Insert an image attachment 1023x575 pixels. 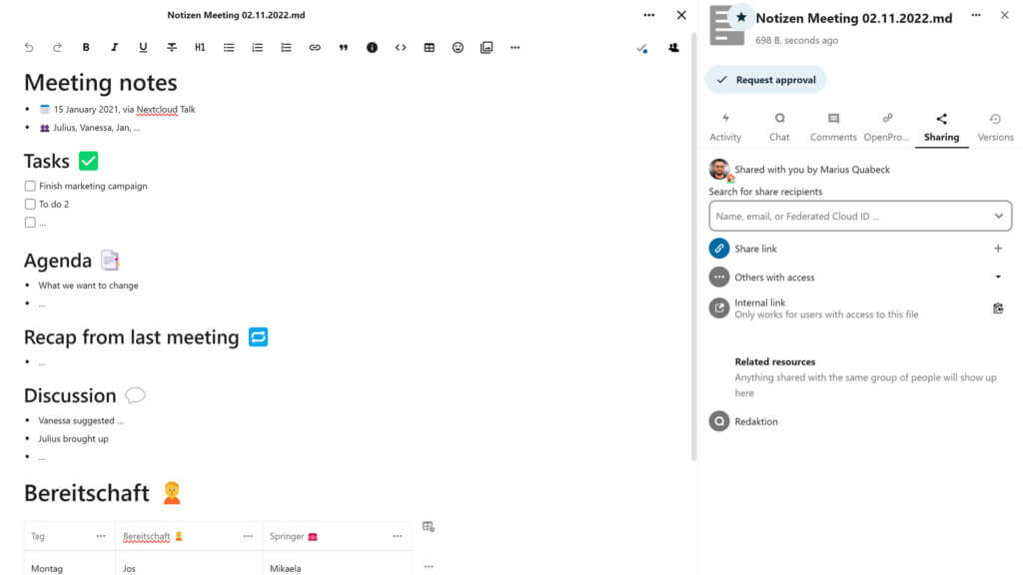tap(487, 48)
